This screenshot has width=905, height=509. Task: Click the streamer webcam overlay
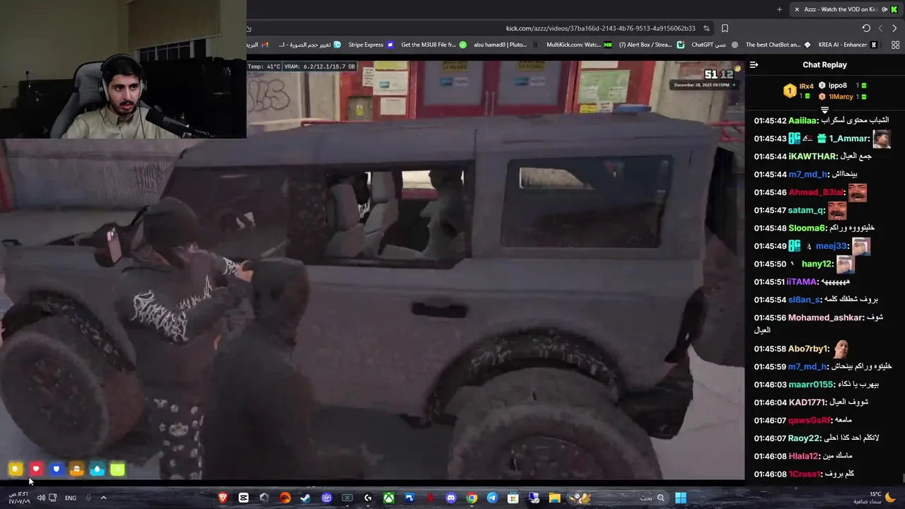(x=123, y=69)
